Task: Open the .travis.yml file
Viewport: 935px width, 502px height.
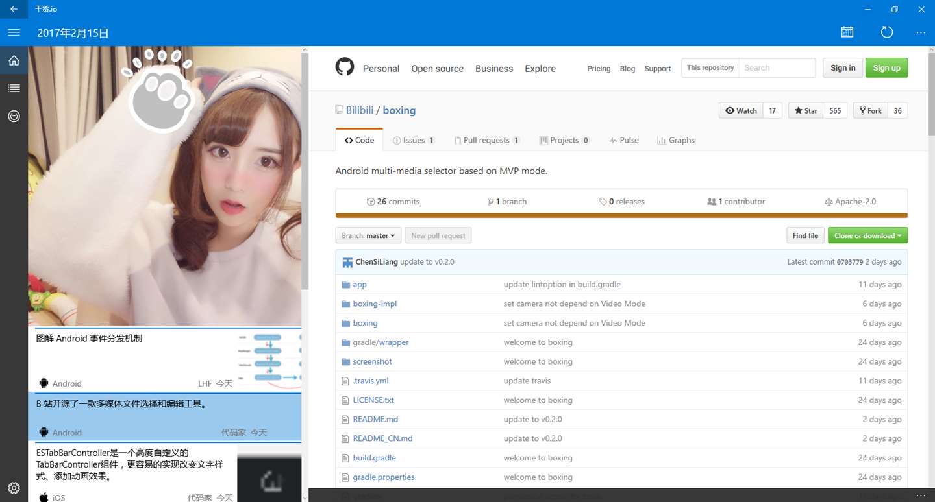Action: click(x=371, y=381)
